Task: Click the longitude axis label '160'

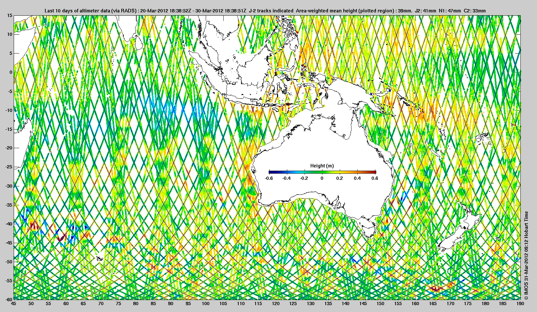Action: pyautogui.click(x=415, y=304)
